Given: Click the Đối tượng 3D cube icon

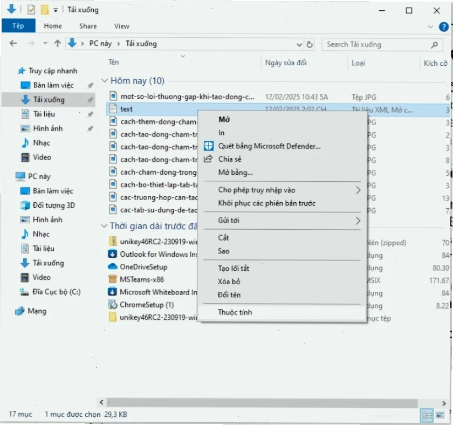Looking at the screenshot, I should coord(25,205).
